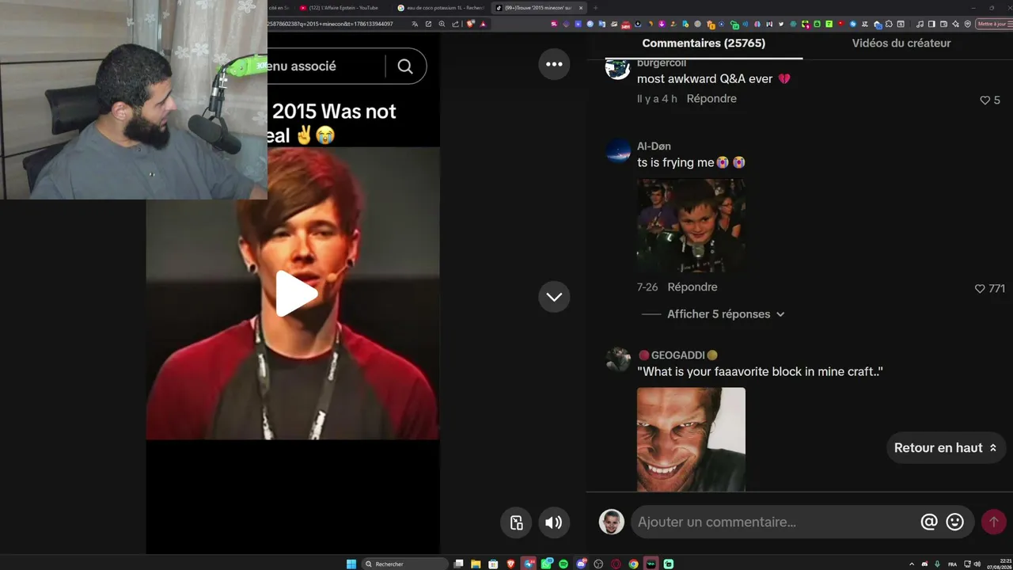
Task: Switch to 'L'Affaire Epstein - YouTube' browser tab
Action: [343, 8]
